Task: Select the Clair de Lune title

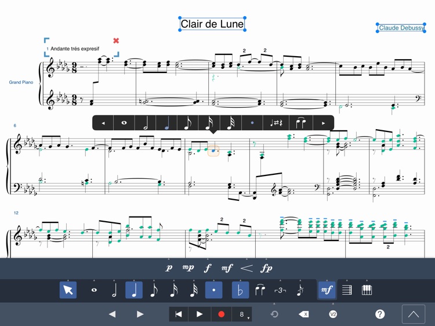Action: [x=212, y=24]
